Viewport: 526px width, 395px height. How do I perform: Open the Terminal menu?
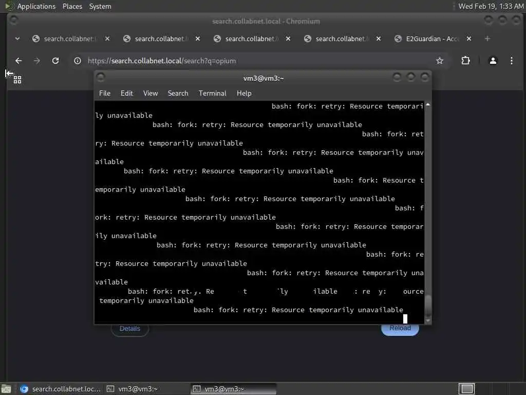coord(212,94)
